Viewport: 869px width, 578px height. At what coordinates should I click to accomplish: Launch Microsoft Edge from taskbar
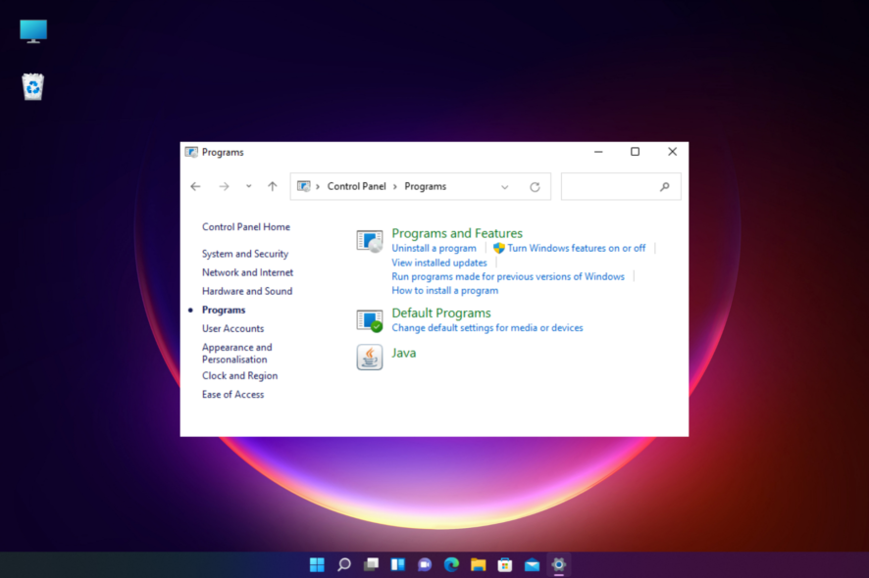tap(452, 564)
